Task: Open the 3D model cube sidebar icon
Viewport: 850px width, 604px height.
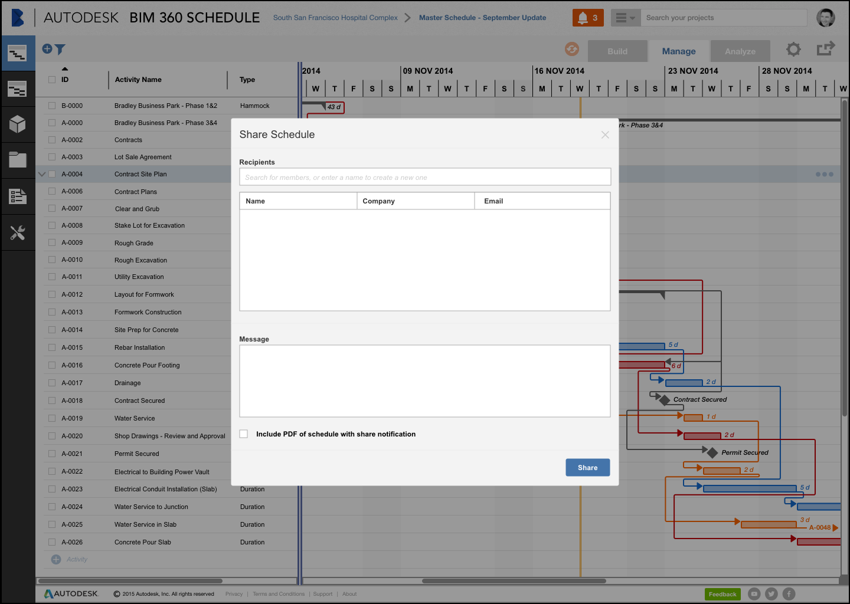Action: [x=18, y=124]
